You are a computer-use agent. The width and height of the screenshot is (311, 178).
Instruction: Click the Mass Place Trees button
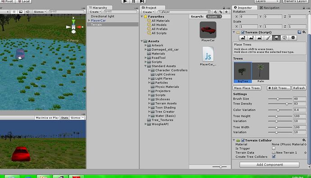pos(247,88)
